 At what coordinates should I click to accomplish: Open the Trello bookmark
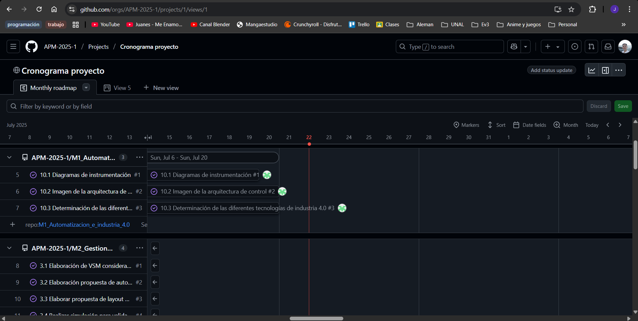click(359, 25)
